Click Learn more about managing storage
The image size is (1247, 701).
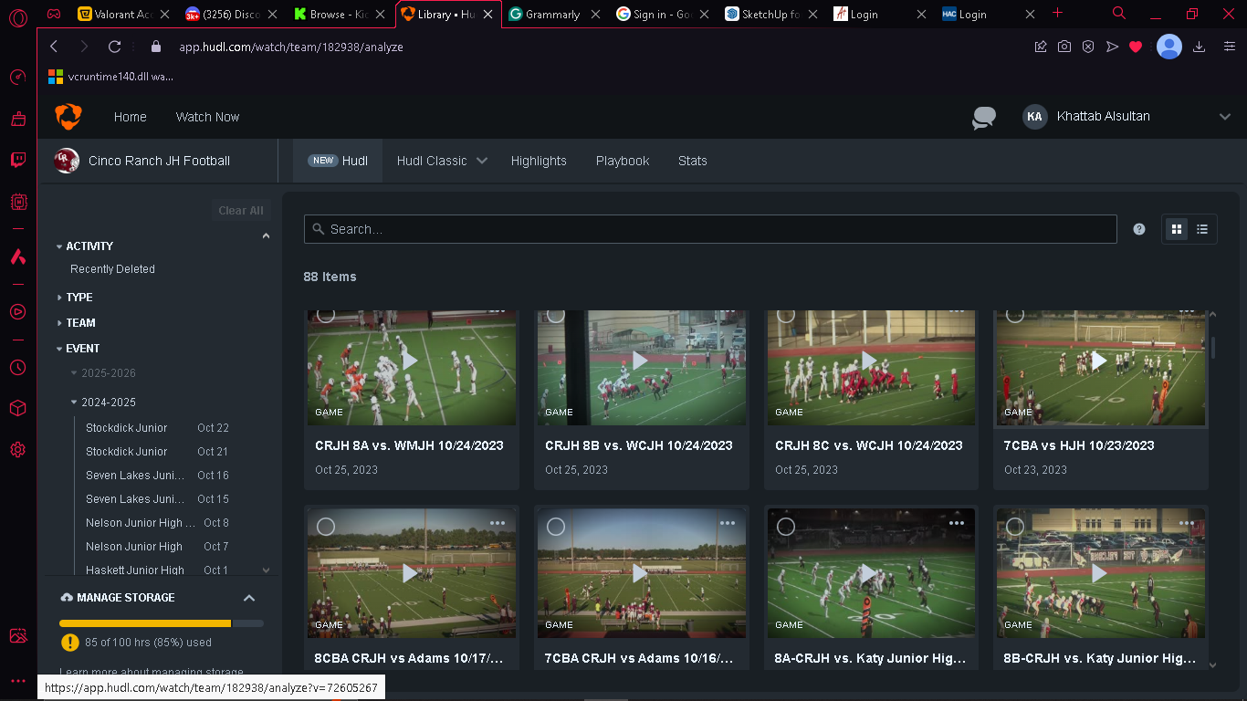tap(152, 672)
